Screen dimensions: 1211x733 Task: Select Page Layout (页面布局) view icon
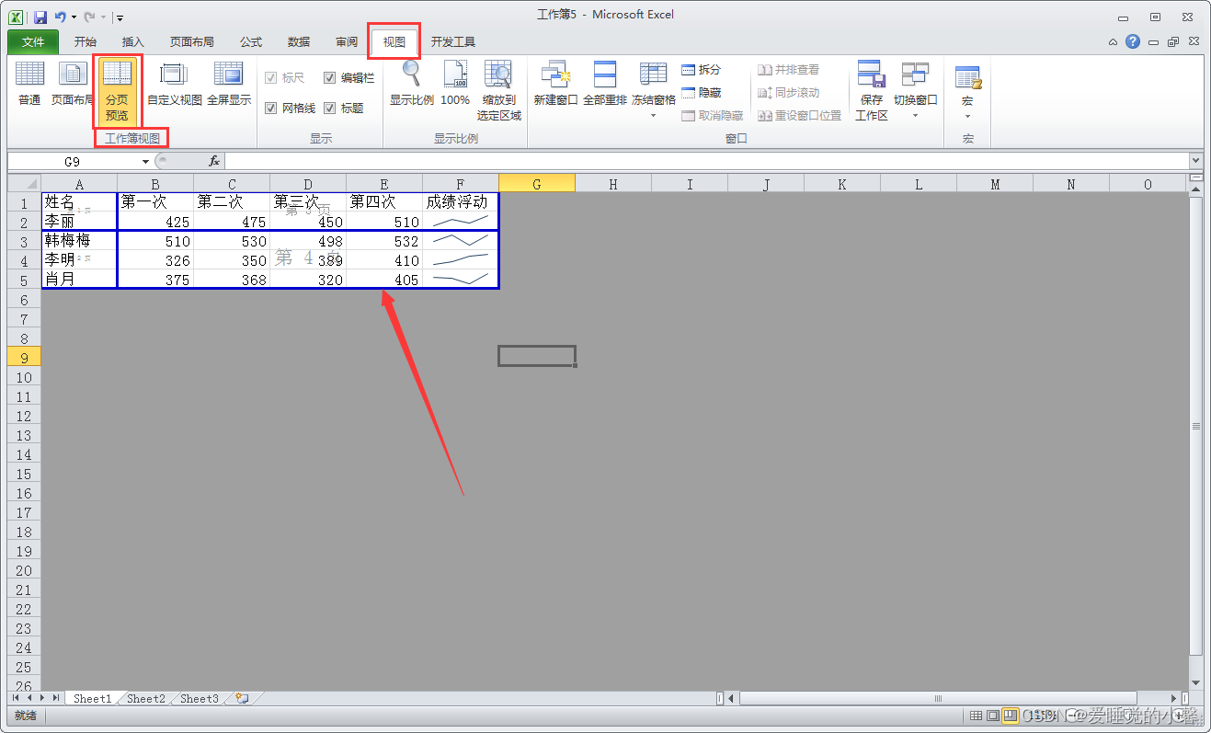pyautogui.click(x=73, y=74)
